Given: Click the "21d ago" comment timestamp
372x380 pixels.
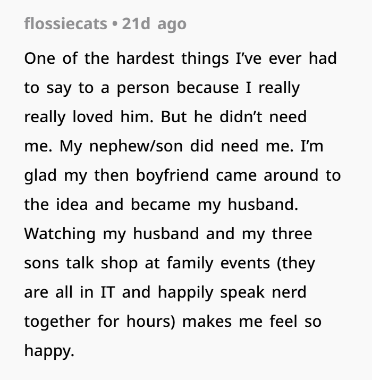Looking at the screenshot, I should tap(154, 24).
